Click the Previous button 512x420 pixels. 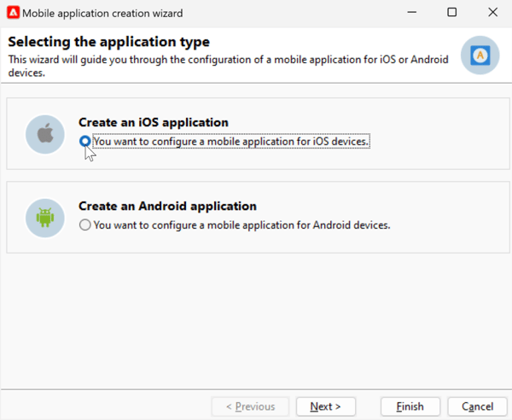pos(250,406)
